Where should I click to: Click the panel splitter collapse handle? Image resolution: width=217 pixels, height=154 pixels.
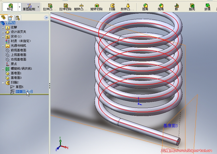(49, 86)
